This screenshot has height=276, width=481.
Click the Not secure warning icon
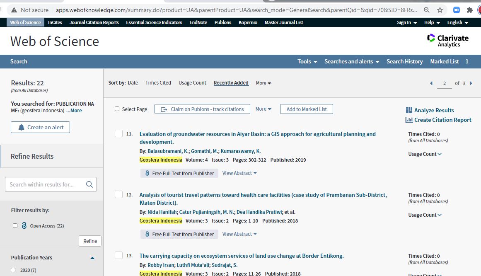[14, 10]
